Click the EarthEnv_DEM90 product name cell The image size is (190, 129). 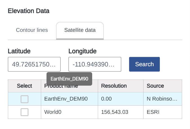pos(69,99)
